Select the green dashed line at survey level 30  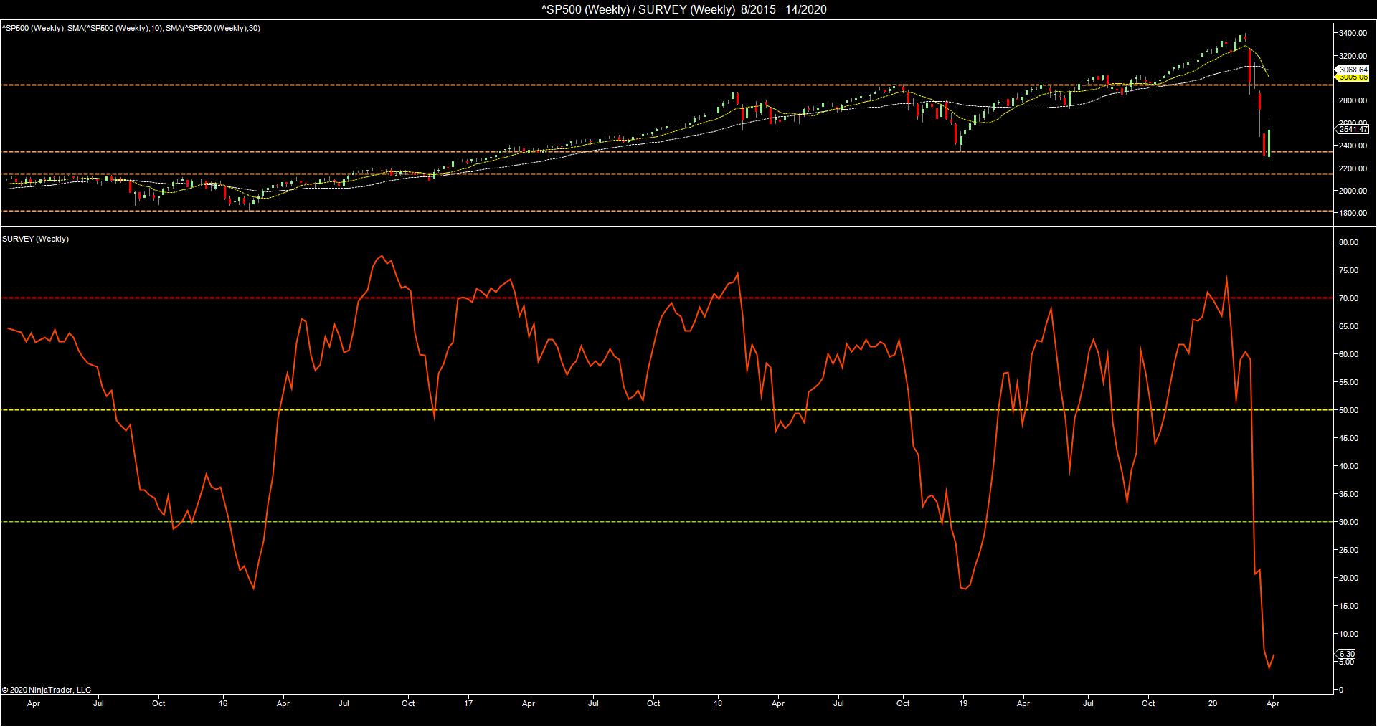click(x=666, y=522)
